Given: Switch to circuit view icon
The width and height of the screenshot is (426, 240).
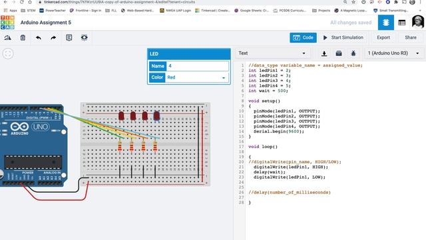Looking at the screenshot, I should (386, 23).
